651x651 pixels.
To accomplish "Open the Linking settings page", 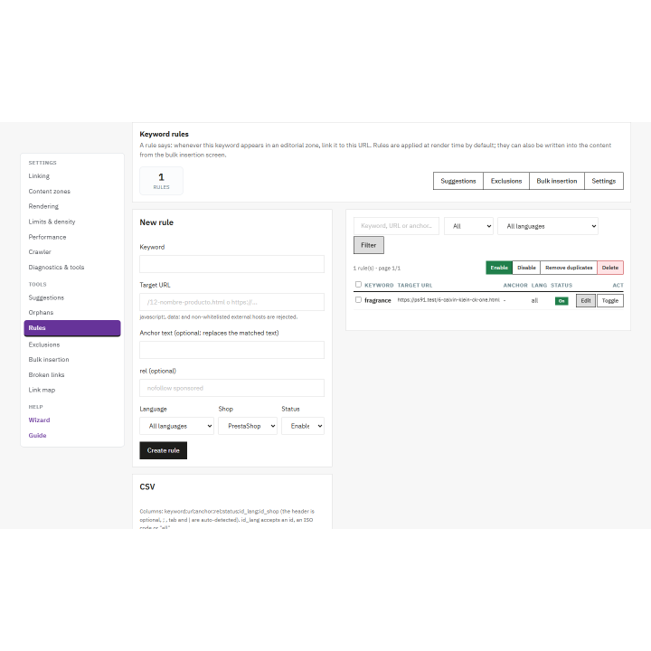I will pos(39,176).
